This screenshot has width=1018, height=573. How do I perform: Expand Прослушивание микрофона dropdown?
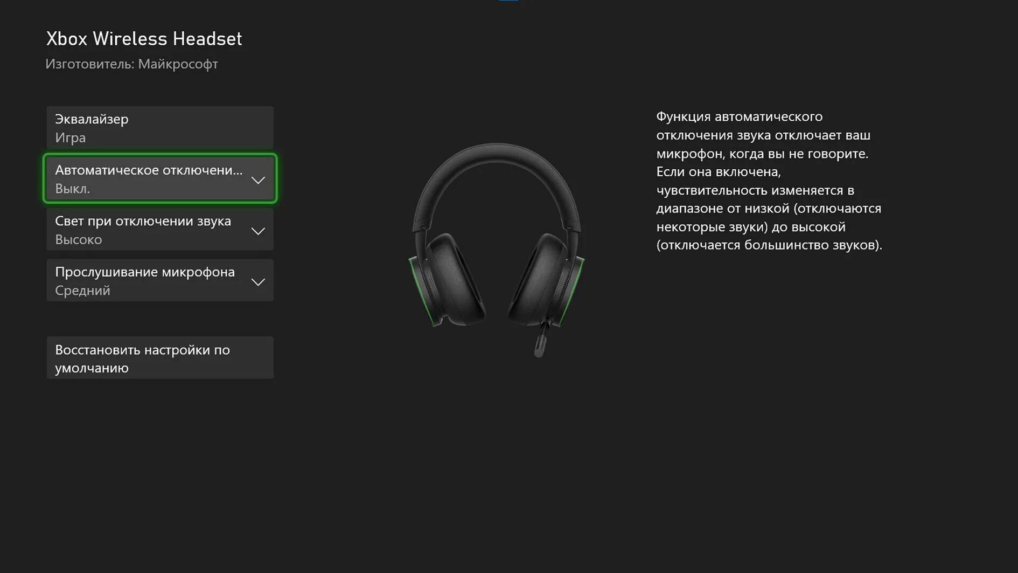coord(160,280)
